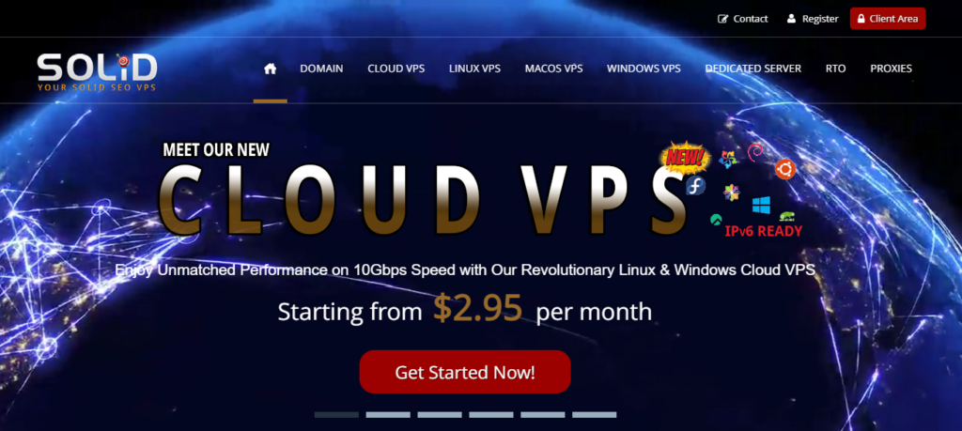Jump to the last carousel slide indicator
The height and width of the screenshot is (431, 962).
pyautogui.click(x=594, y=415)
